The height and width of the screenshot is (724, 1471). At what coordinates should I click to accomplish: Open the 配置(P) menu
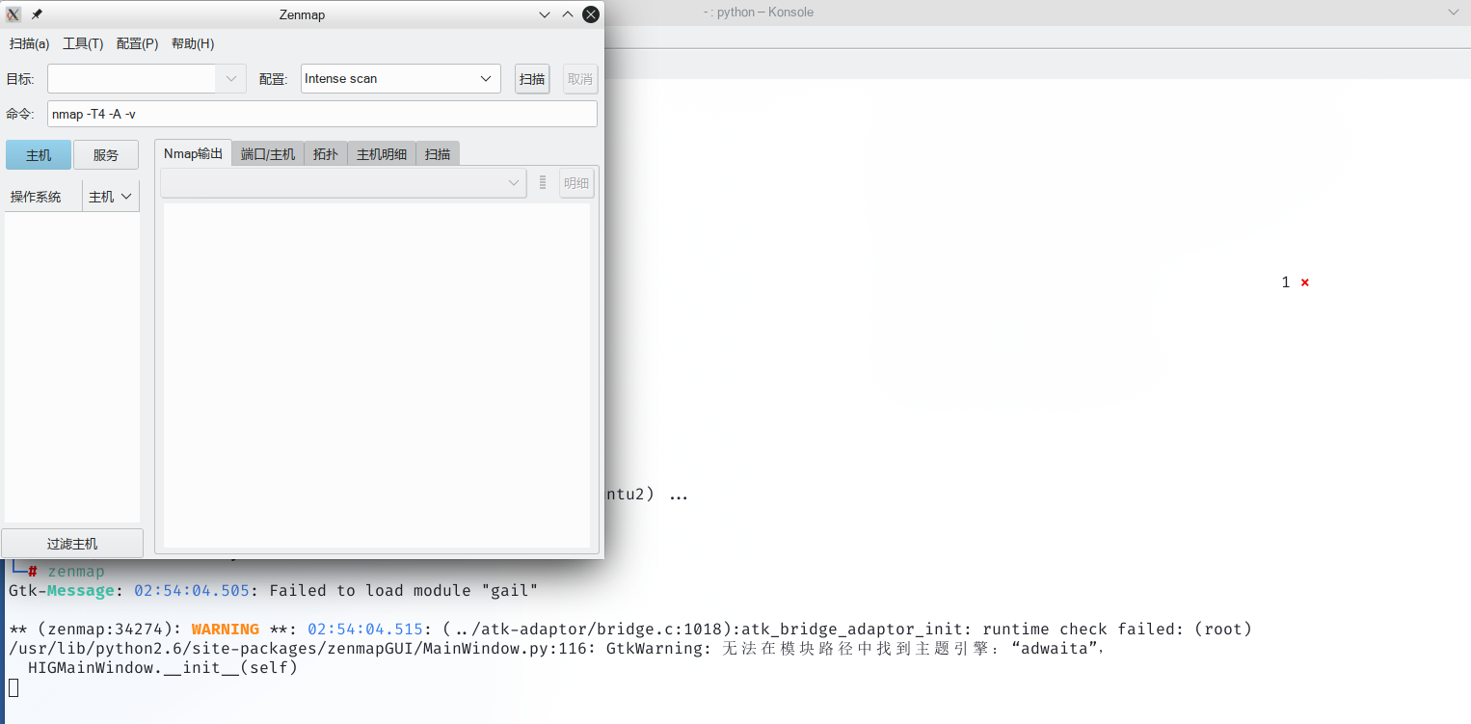point(137,43)
